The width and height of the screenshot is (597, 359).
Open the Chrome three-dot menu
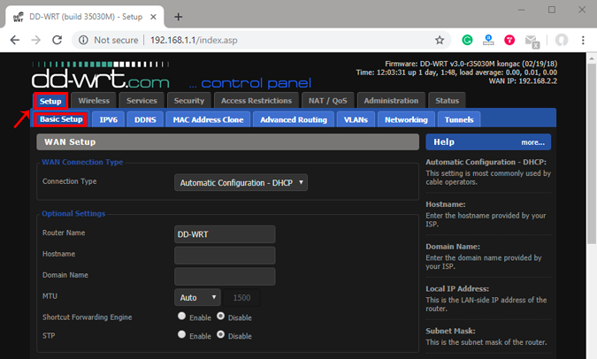coord(583,40)
